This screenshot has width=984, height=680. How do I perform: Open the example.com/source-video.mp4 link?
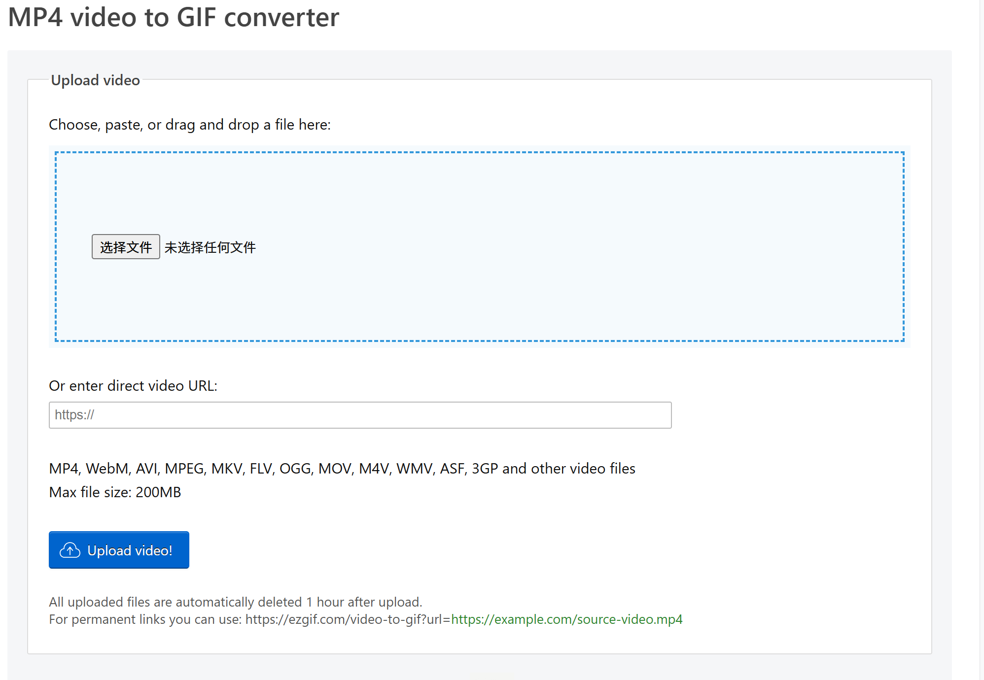pyautogui.click(x=566, y=619)
